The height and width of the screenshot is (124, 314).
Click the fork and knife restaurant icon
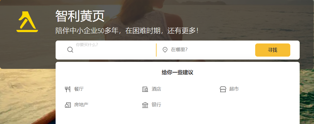pyautogui.click(x=68, y=89)
